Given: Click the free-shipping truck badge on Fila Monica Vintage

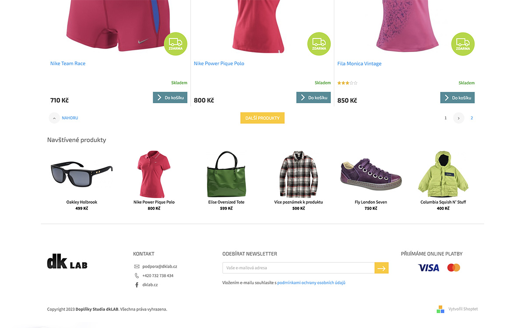Looking at the screenshot, I should [463, 44].
